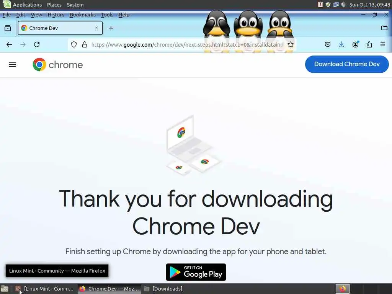392x294 pixels.
Task: Open tracking protection shield icon
Action: click(74, 44)
